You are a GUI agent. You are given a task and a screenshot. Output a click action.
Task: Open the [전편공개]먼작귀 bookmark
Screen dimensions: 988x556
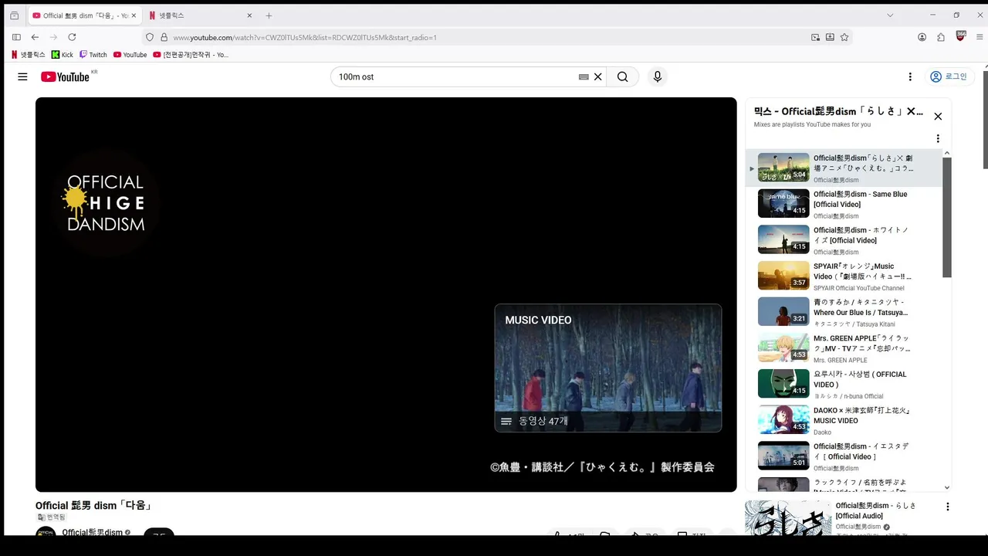(191, 55)
